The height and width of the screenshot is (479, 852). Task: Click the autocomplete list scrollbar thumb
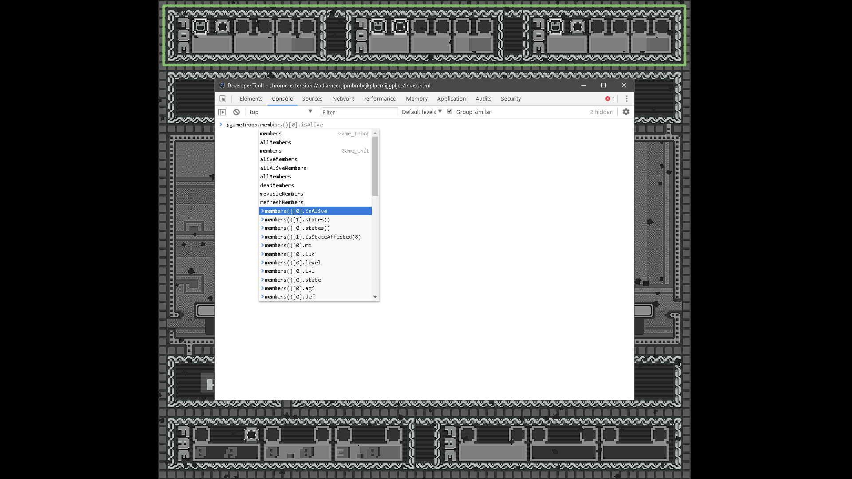point(375,166)
